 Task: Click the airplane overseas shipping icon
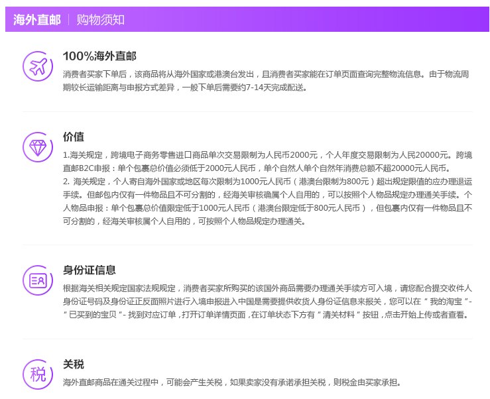(37, 65)
